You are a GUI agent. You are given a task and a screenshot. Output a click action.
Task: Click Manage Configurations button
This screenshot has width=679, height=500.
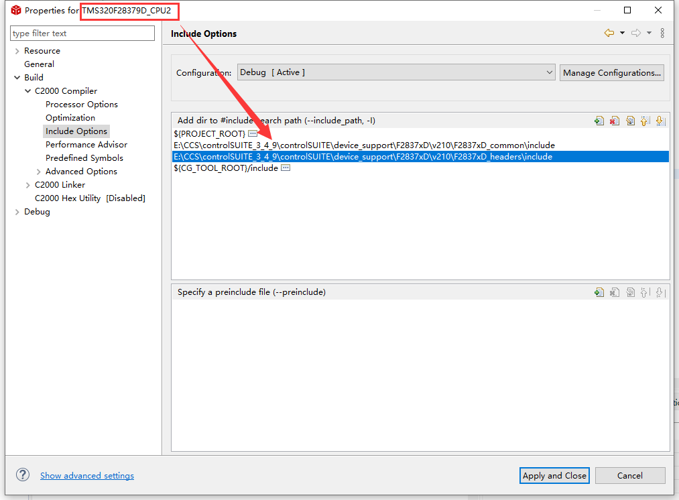coord(612,73)
